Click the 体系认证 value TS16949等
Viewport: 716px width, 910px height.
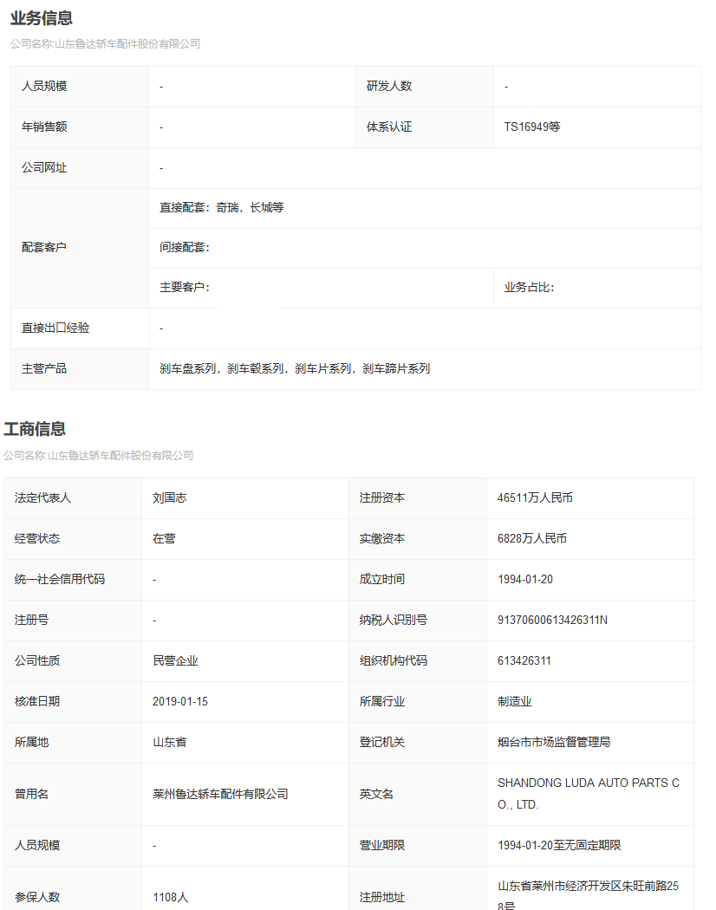[x=532, y=127]
